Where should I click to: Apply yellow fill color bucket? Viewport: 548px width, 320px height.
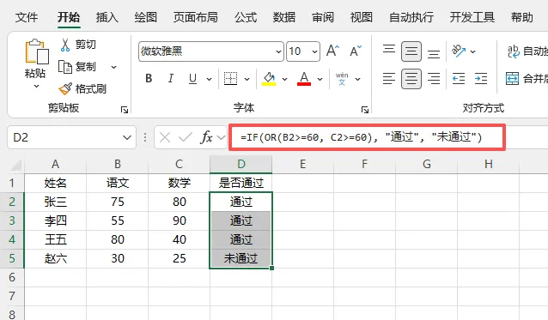(269, 79)
